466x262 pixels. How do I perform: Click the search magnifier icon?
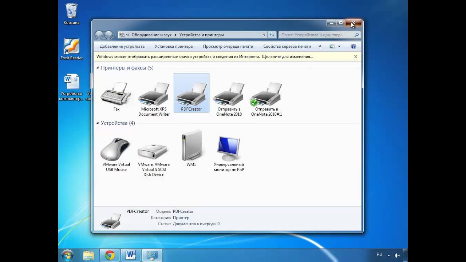click(x=356, y=35)
